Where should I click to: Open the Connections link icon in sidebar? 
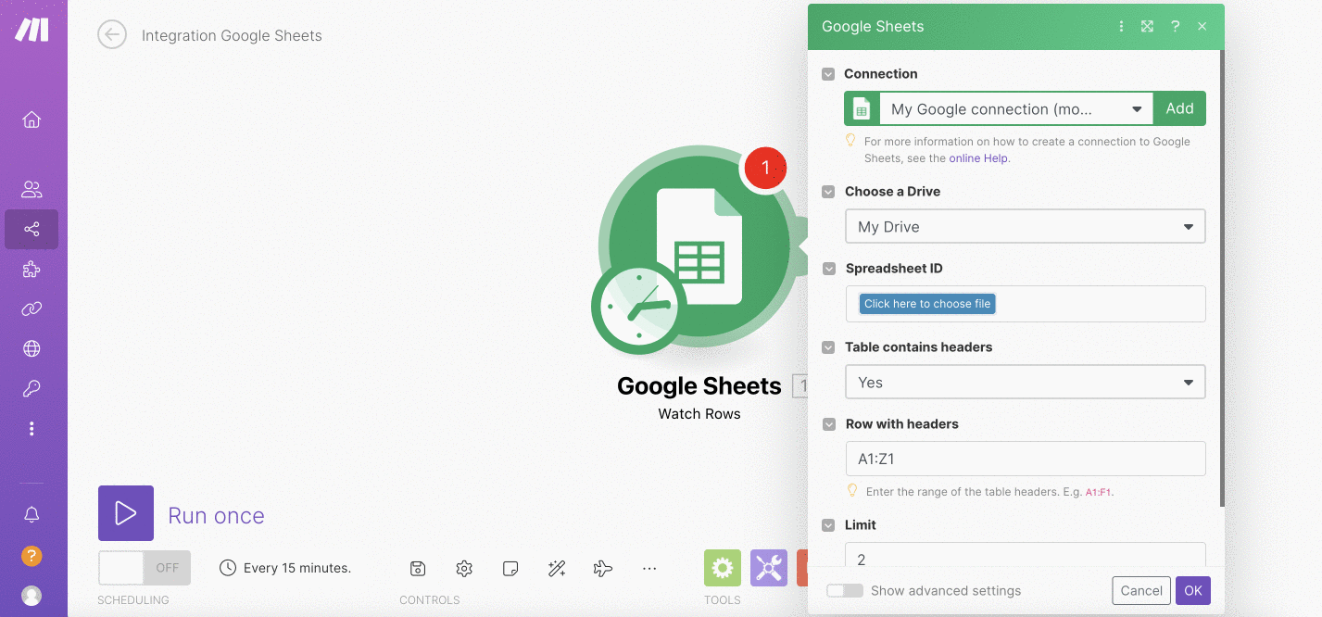pos(31,309)
